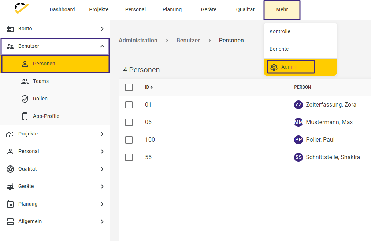Select Berichte in the Mehr dropdown

pos(300,49)
